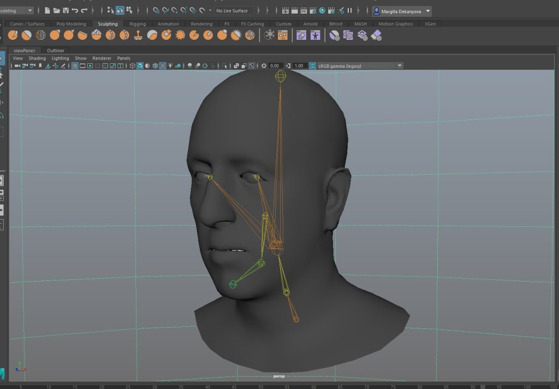Image resolution: width=559 pixels, height=389 pixels.
Task: Click the Stamp sculpting tool icon
Action: tap(139, 35)
